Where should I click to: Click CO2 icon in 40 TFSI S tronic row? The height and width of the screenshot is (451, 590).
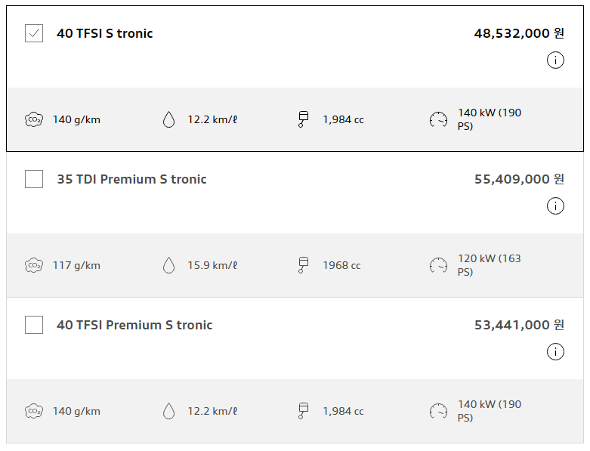click(x=34, y=119)
